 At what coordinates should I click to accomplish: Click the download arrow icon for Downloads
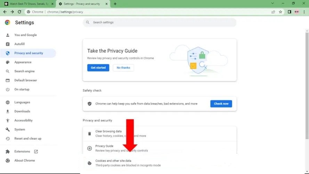(8, 111)
